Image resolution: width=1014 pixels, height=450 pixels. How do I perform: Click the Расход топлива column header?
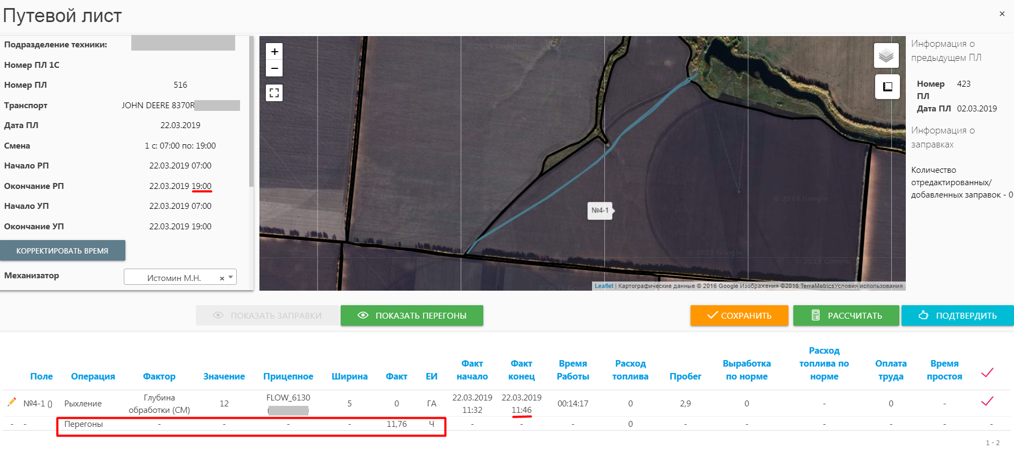coord(630,370)
